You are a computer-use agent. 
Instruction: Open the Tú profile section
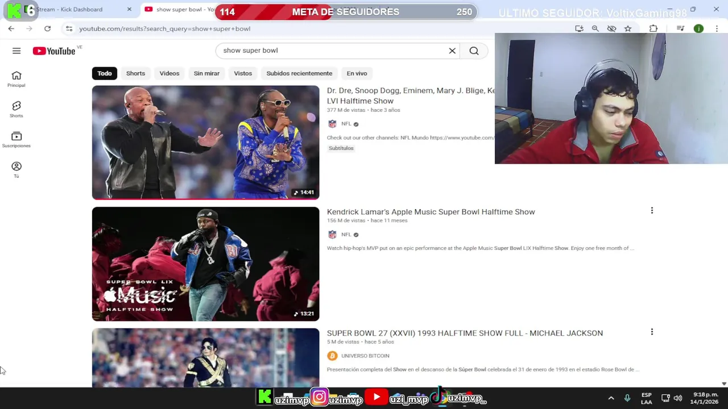(16, 170)
